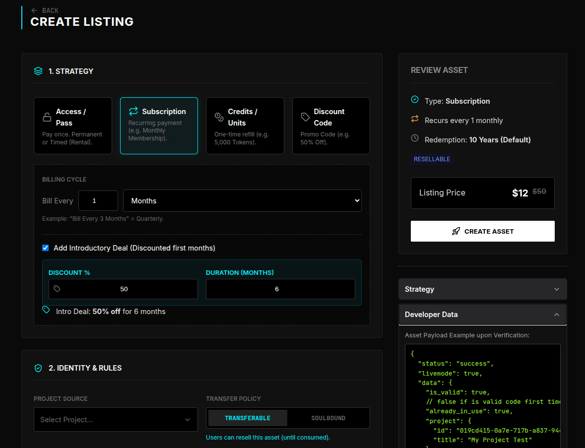Click the recurring arrows icon on Subscription card

pyautogui.click(x=133, y=111)
